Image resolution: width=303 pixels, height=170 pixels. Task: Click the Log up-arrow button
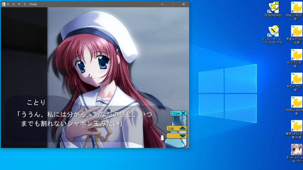point(177,128)
